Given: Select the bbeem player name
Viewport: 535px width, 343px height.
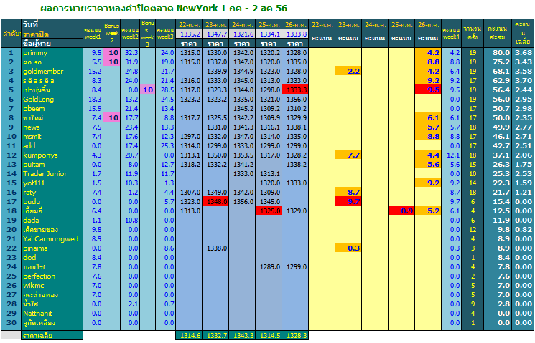Looking at the screenshot, I should coord(34,109).
